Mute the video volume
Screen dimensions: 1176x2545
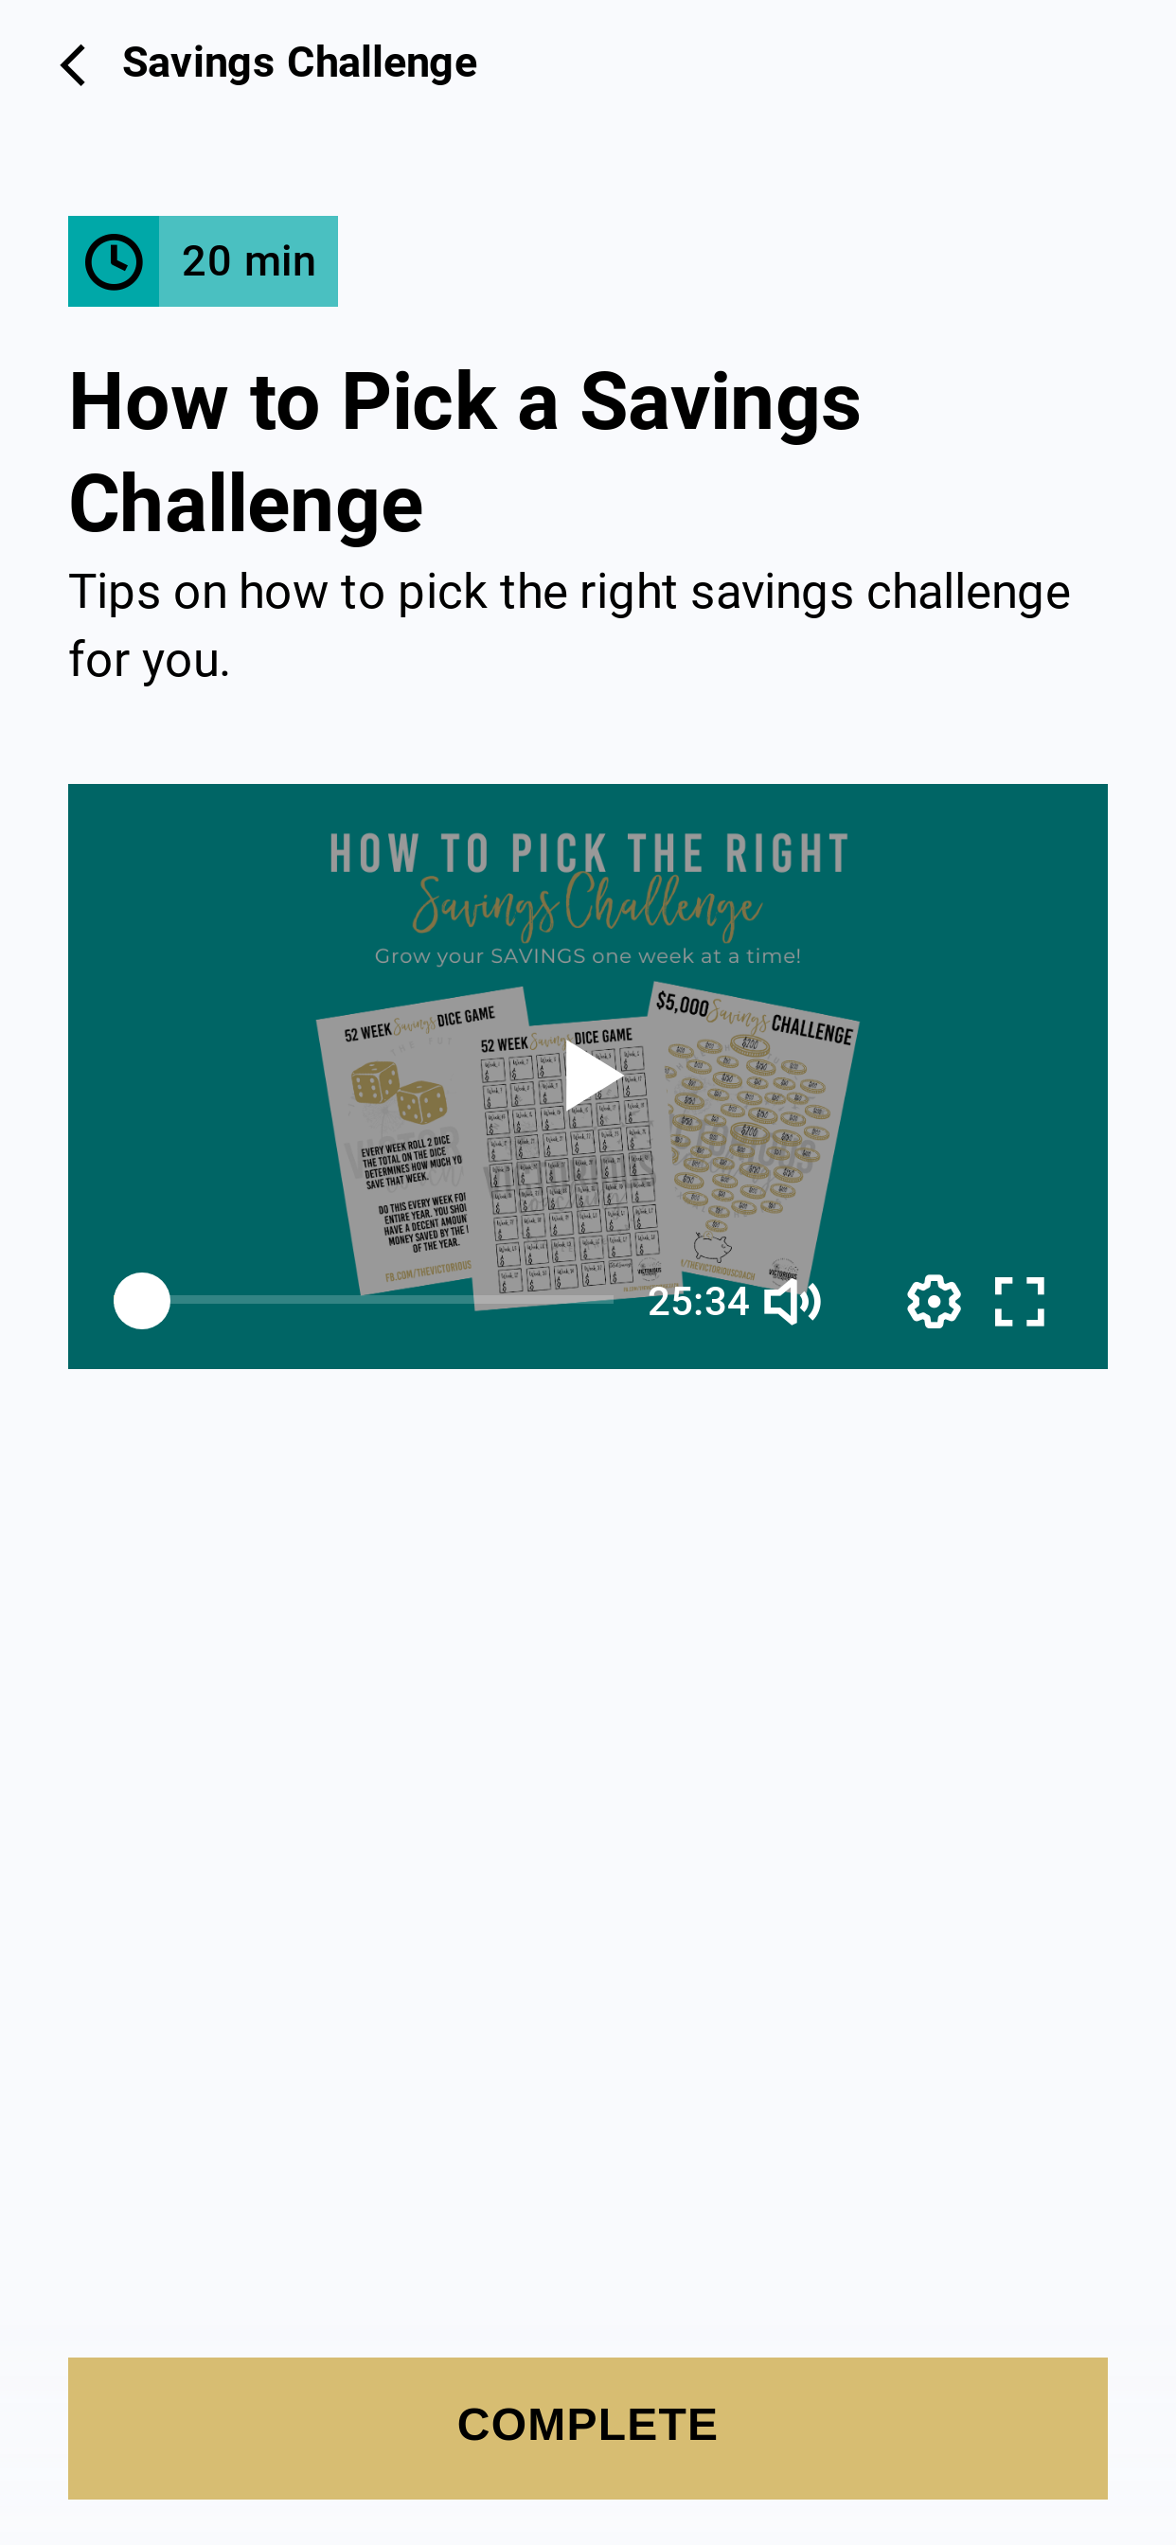coord(793,1301)
